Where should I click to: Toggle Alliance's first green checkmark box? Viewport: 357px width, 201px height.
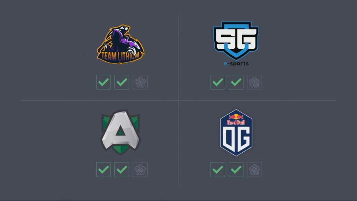103,170
